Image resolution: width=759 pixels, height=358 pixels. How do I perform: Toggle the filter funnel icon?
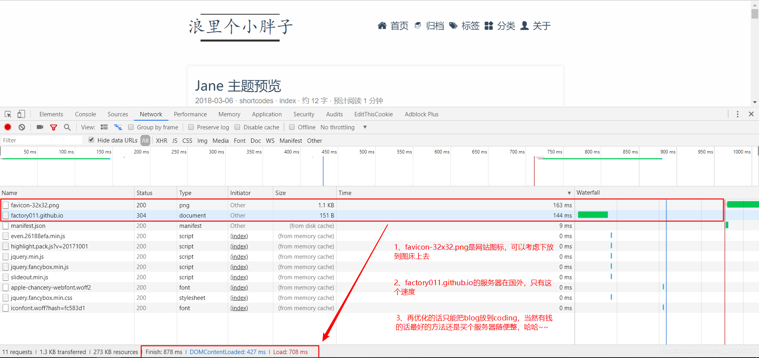coord(54,127)
